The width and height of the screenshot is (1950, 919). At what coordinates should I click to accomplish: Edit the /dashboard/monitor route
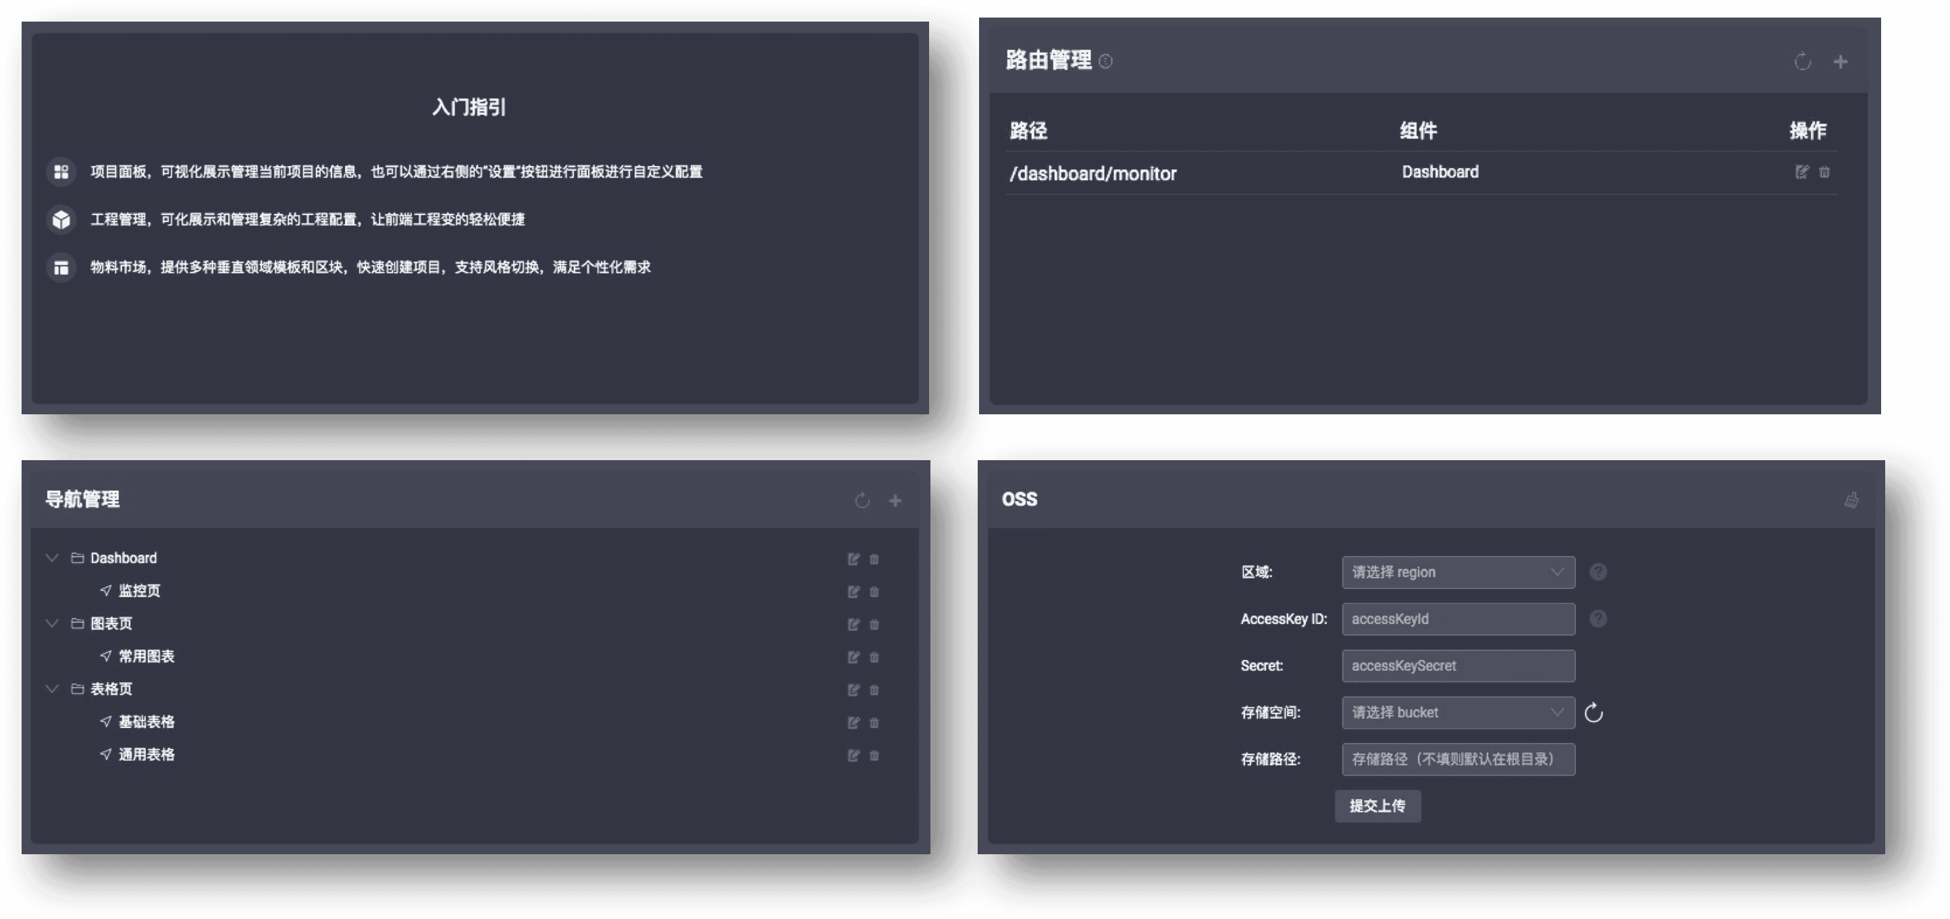pyautogui.click(x=1801, y=171)
